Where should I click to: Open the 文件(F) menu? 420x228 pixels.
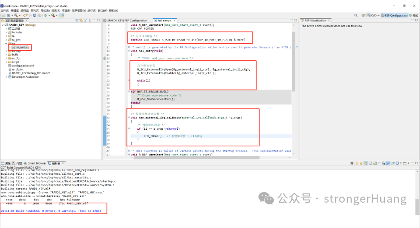coord(5,10)
